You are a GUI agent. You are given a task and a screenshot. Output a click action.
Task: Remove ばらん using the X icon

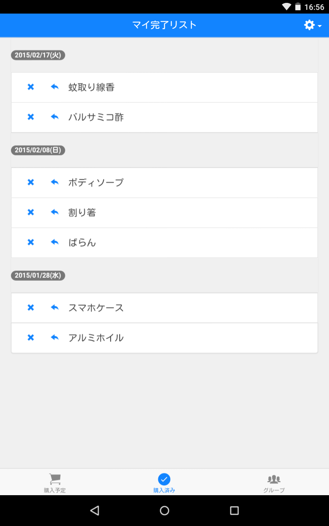30,242
